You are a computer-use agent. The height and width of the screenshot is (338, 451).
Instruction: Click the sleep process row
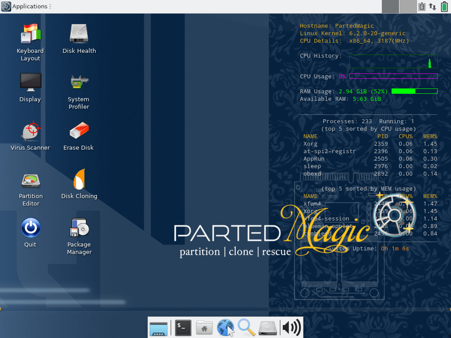point(370,166)
